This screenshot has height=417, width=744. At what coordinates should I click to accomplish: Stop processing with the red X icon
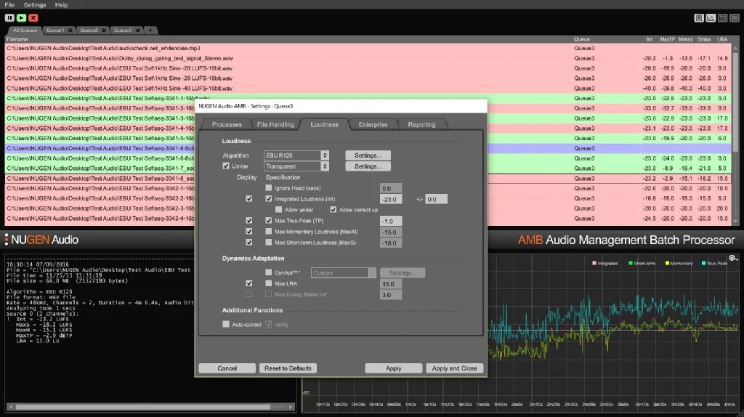pyautogui.click(x=33, y=17)
